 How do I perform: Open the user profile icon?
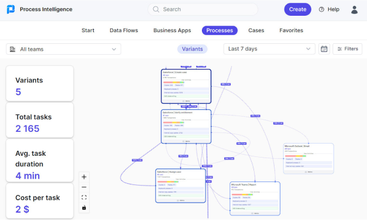coord(354,9)
